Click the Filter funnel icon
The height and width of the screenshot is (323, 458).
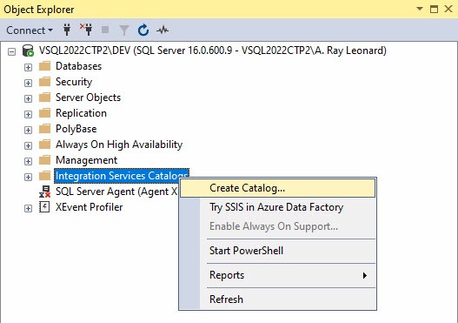point(124,30)
